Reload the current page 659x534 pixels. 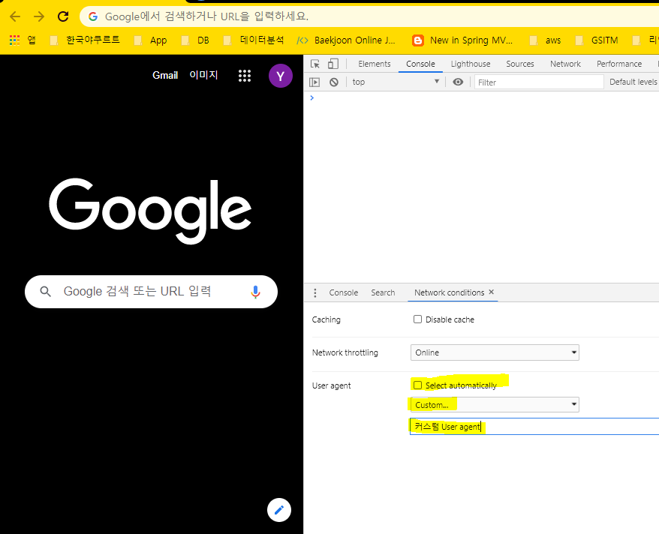point(63,16)
